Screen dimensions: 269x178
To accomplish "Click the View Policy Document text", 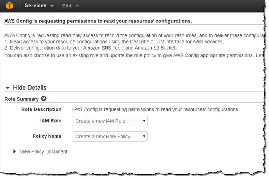I will coord(44,151).
